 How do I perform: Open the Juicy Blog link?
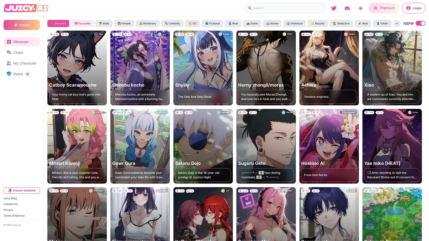click(10, 198)
